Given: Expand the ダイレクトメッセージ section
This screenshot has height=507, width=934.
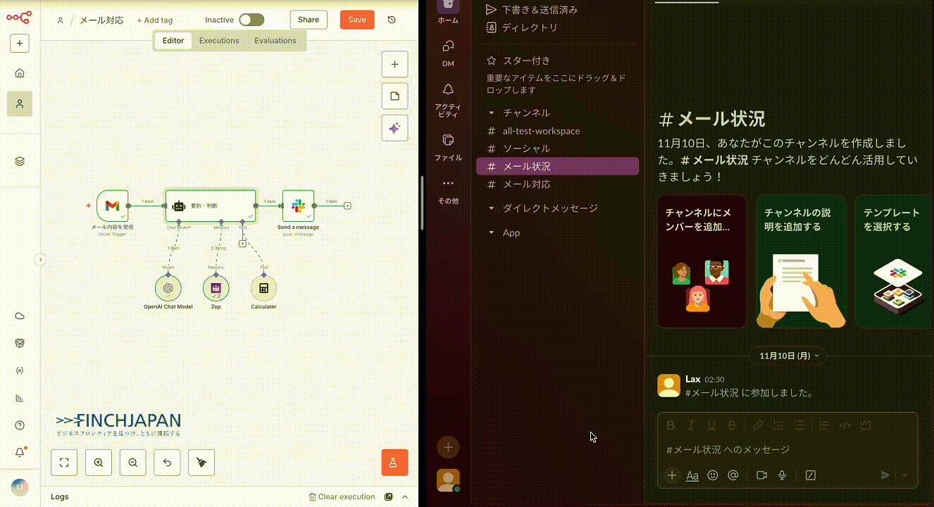Looking at the screenshot, I should (492, 208).
